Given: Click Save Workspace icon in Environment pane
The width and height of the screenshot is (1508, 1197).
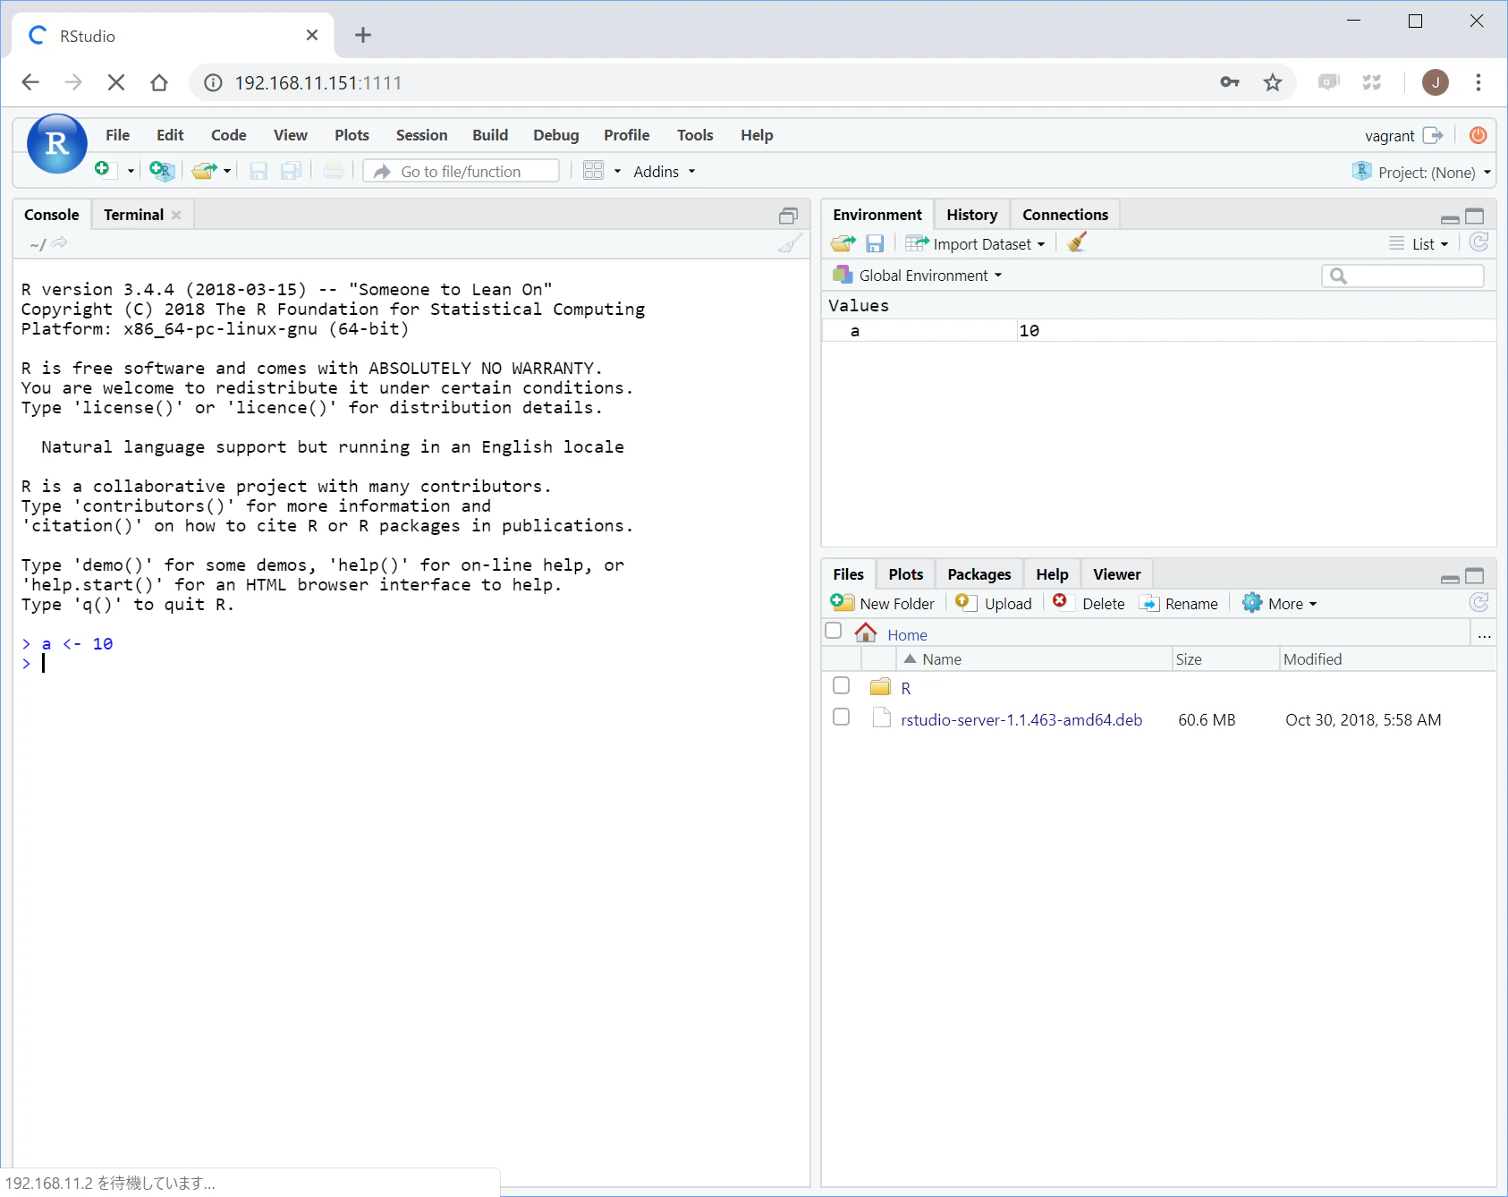Looking at the screenshot, I should point(875,243).
